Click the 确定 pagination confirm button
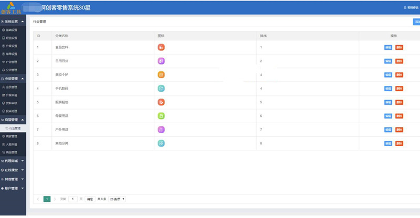Viewport: 420px width, 218px height. click(90, 199)
